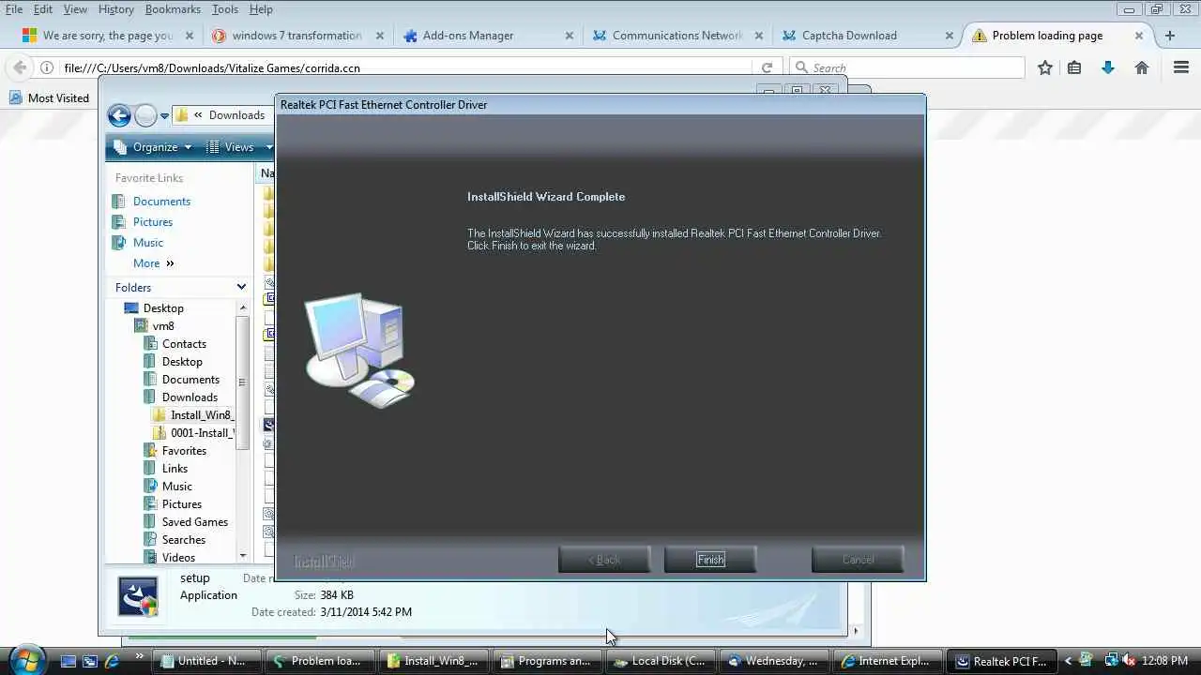The height and width of the screenshot is (675, 1201).
Task: Select vm8 user folder in tree
Action: [x=163, y=326]
